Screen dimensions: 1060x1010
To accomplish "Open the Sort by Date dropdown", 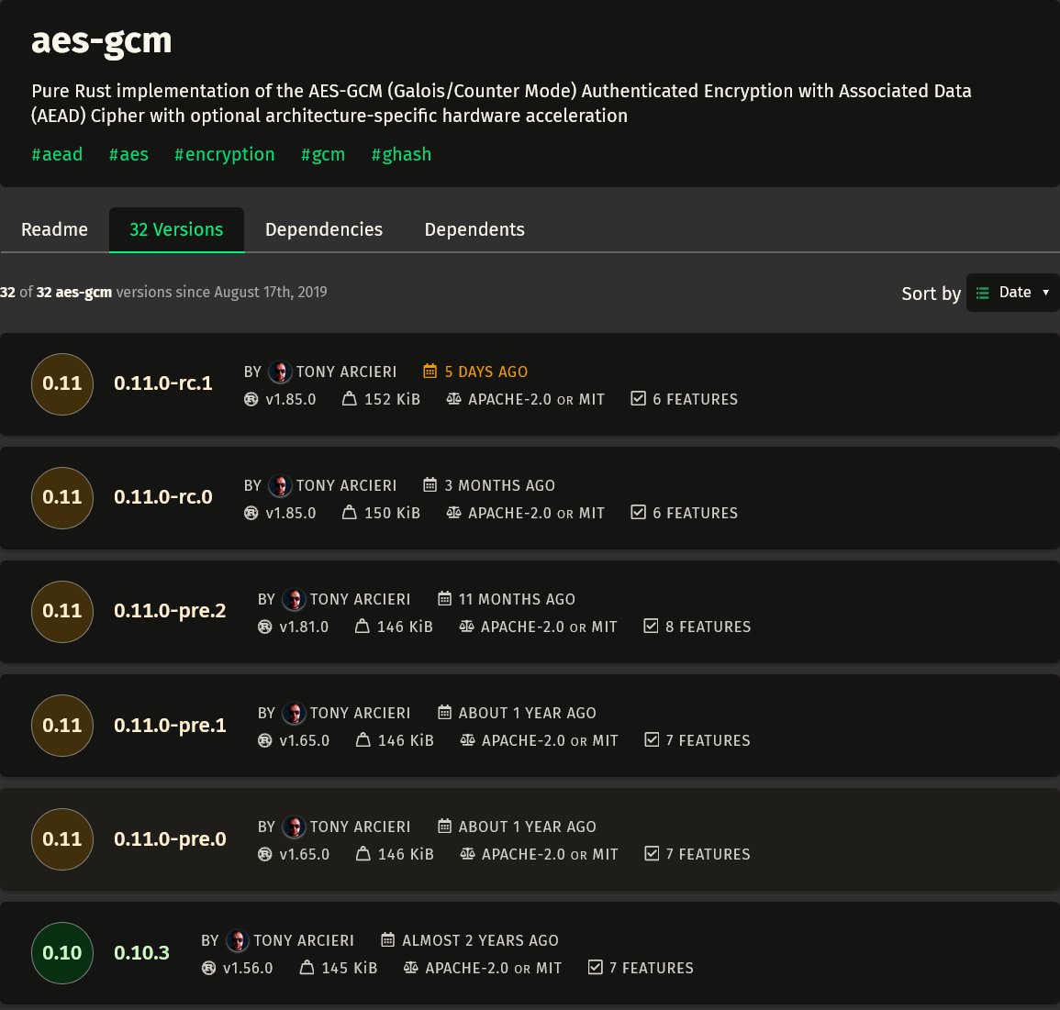I will click(1012, 293).
